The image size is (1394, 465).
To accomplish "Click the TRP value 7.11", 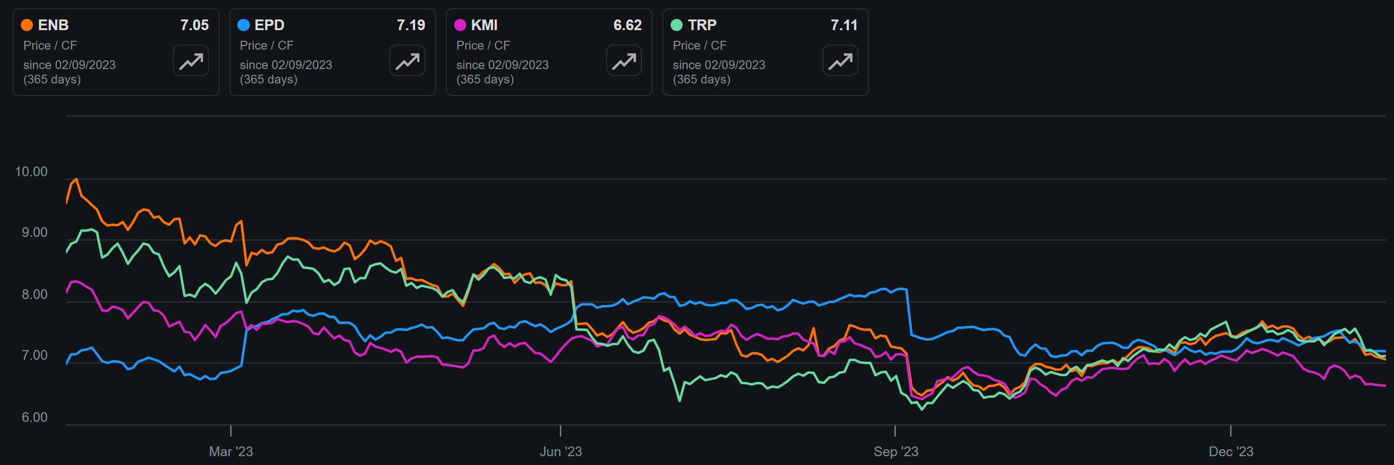I will (843, 25).
